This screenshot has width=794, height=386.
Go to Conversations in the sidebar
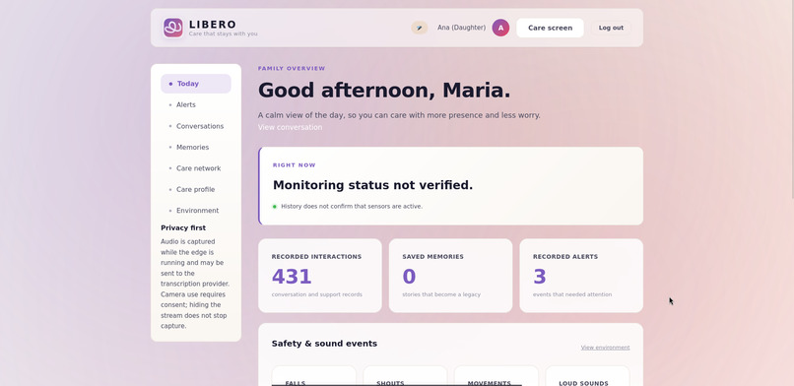pos(196,126)
